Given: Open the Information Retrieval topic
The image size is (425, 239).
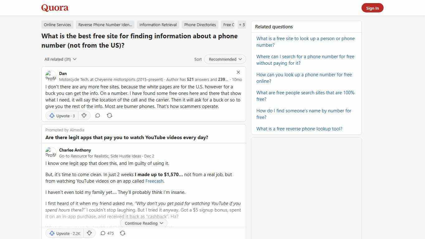Looking at the screenshot, I should click(158, 25).
